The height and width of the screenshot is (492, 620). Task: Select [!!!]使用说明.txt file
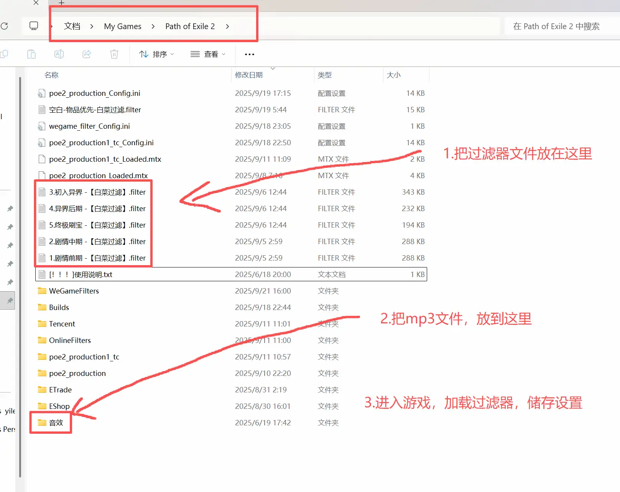81,275
